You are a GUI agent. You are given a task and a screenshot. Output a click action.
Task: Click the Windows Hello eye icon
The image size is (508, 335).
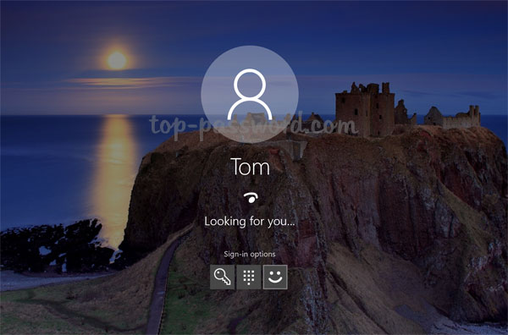point(251,197)
